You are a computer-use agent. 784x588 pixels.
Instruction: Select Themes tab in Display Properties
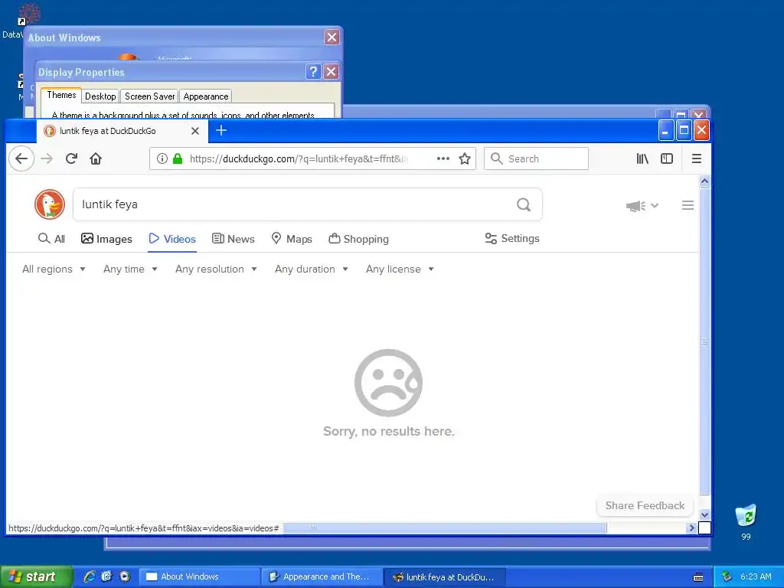(61, 95)
